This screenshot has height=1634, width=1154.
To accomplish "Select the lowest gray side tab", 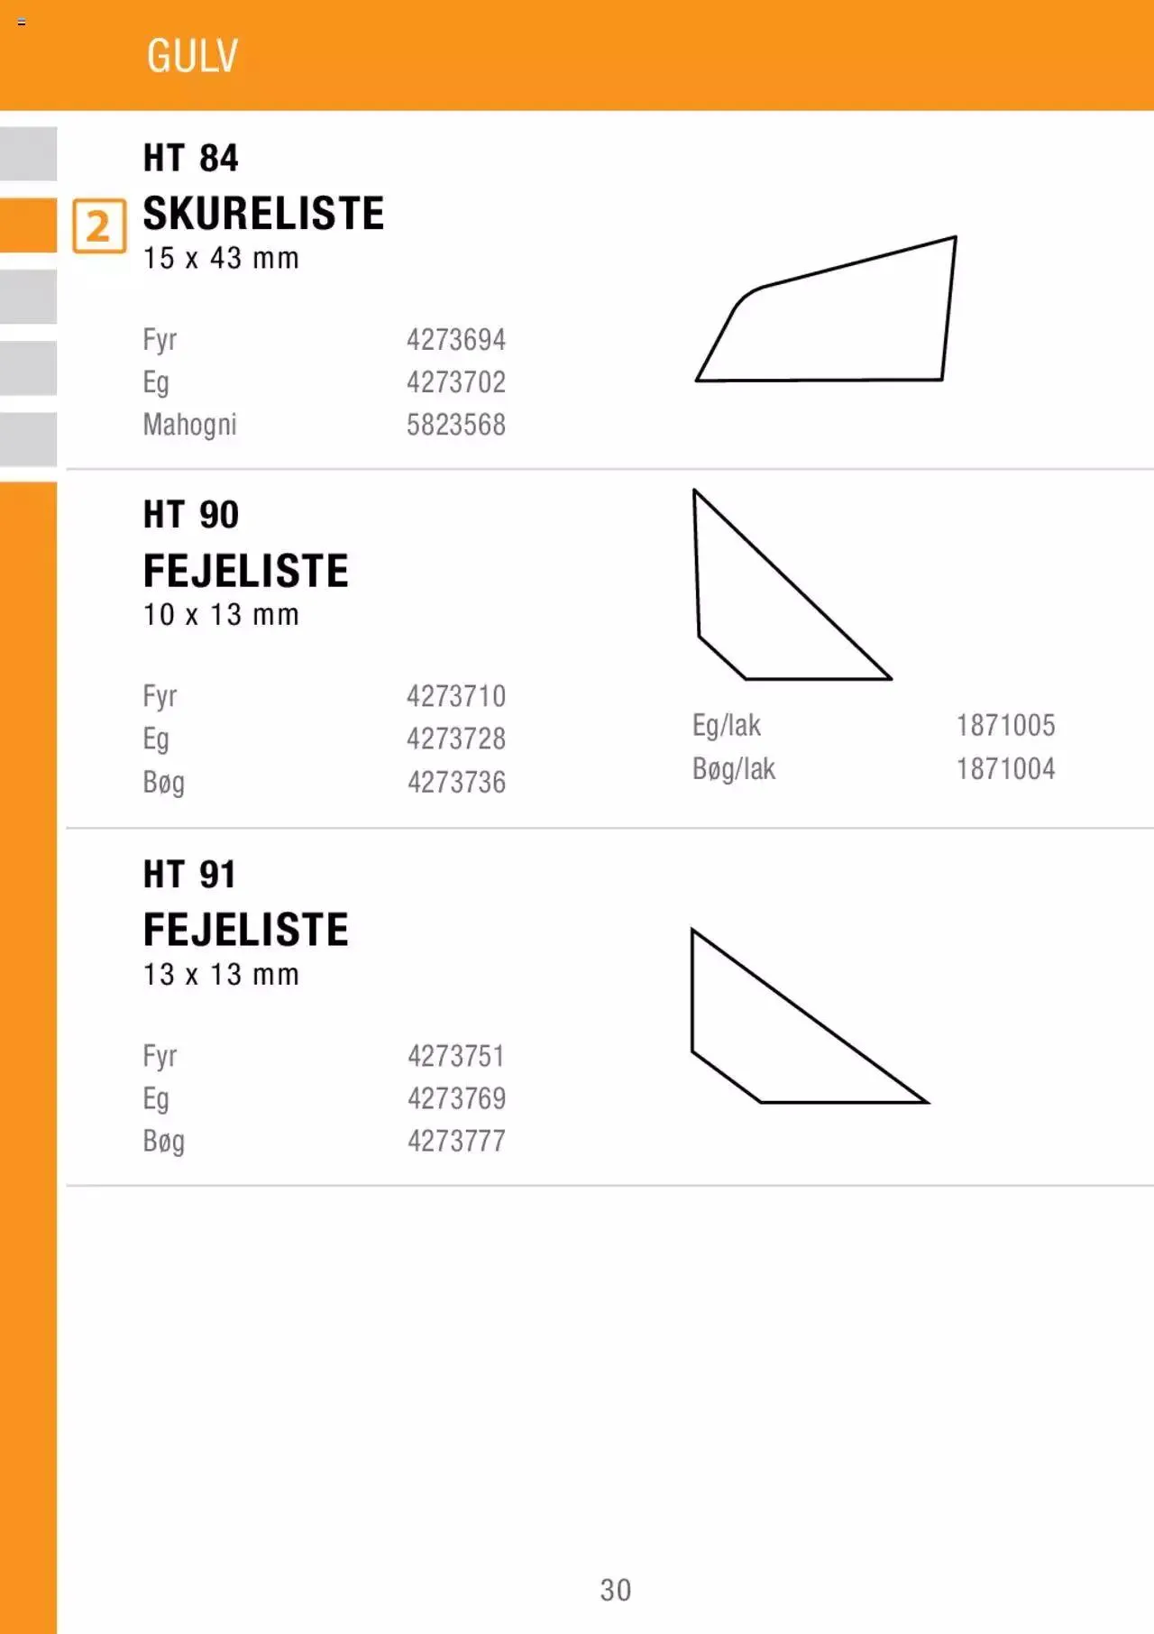I will pos(28,439).
